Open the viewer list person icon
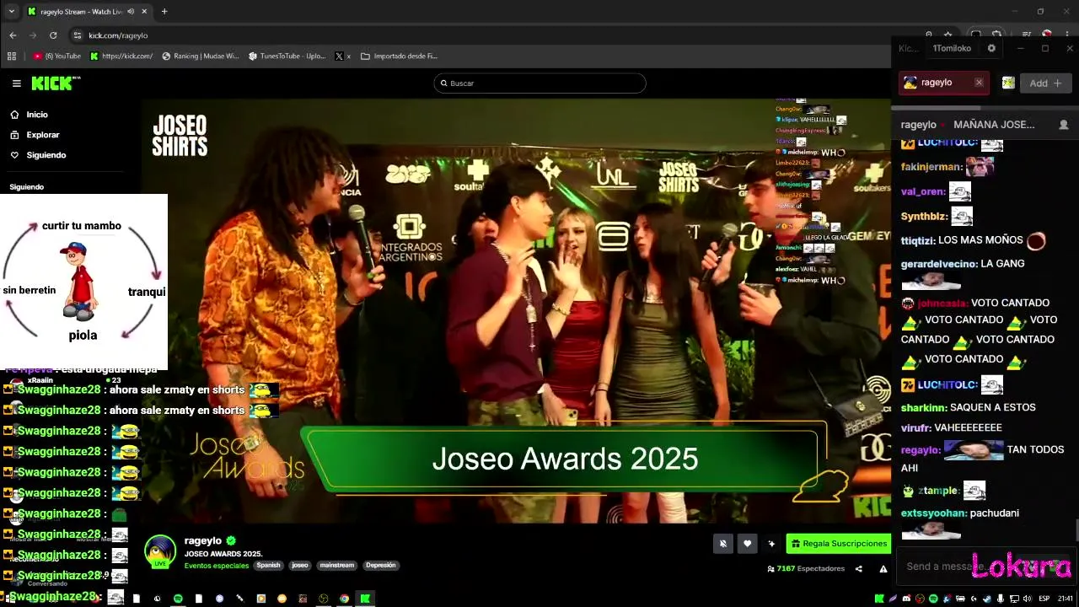This screenshot has width=1079, height=607. (1064, 125)
